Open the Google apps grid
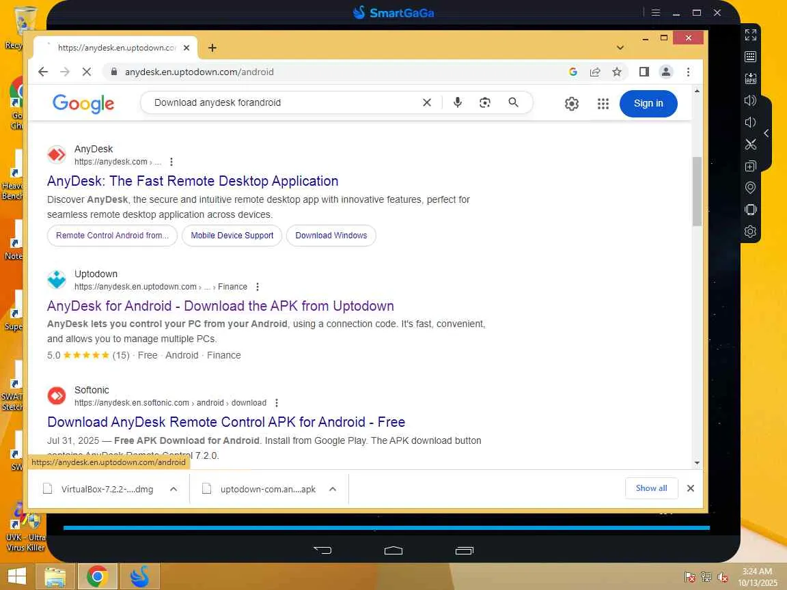The width and height of the screenshot is (787, 590). point(603,103)
